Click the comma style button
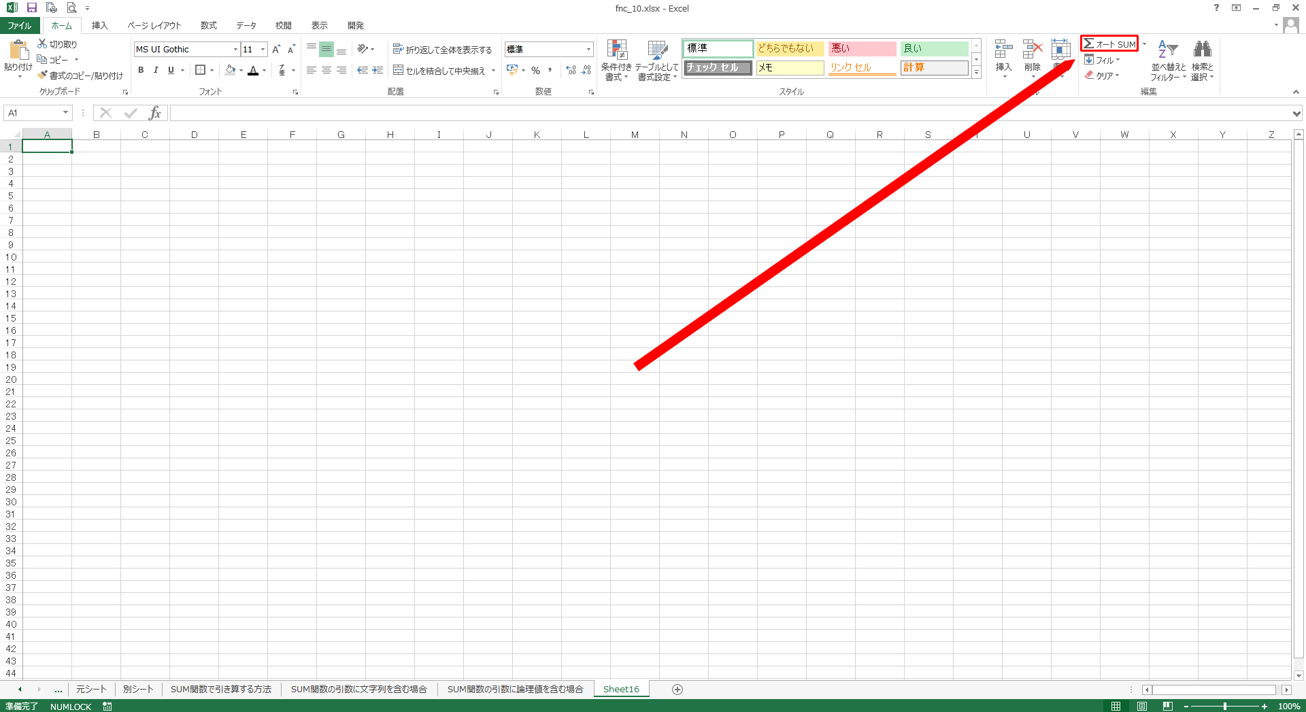The image size is (1306, 712). [550, 70]
